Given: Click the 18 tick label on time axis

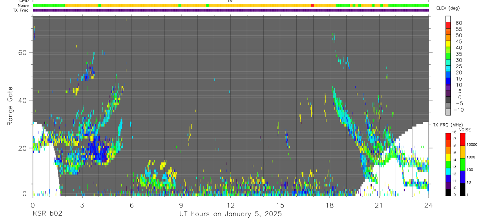Looking at the screenshot, I should [330, 206].
